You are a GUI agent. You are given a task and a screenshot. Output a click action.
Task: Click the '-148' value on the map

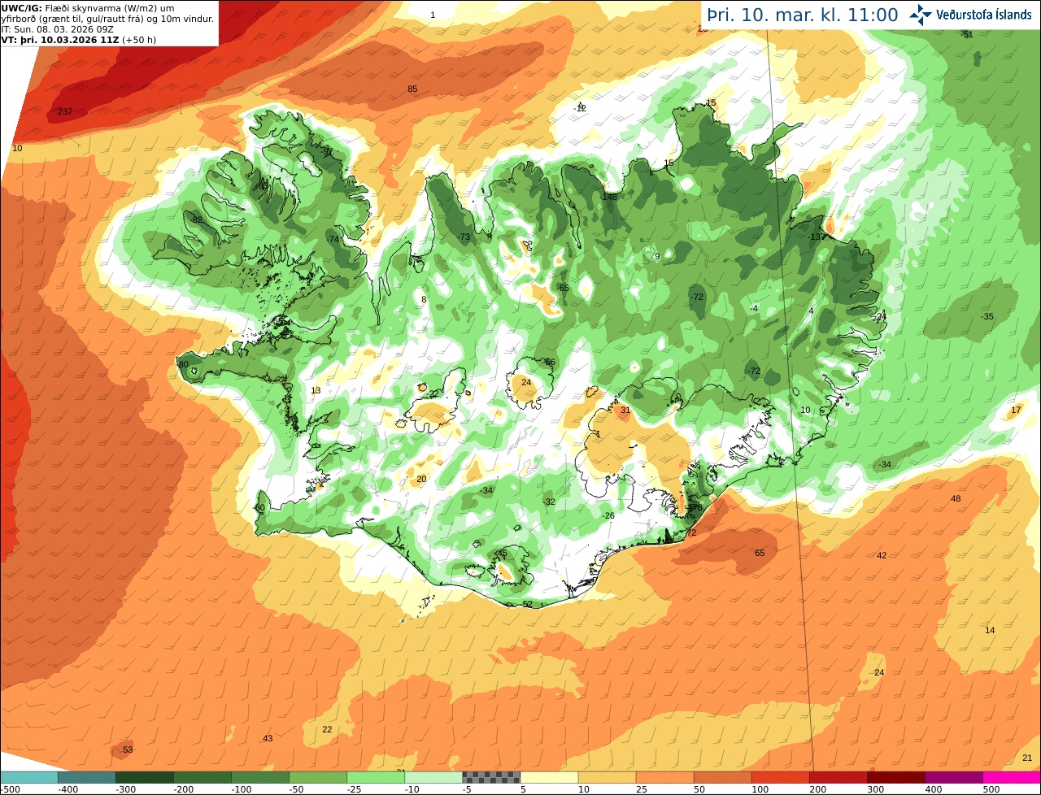click(x=609, y=197)
